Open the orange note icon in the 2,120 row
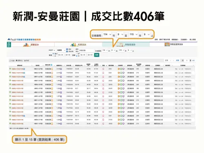This screenshot has width=204, height=153. 52,69
